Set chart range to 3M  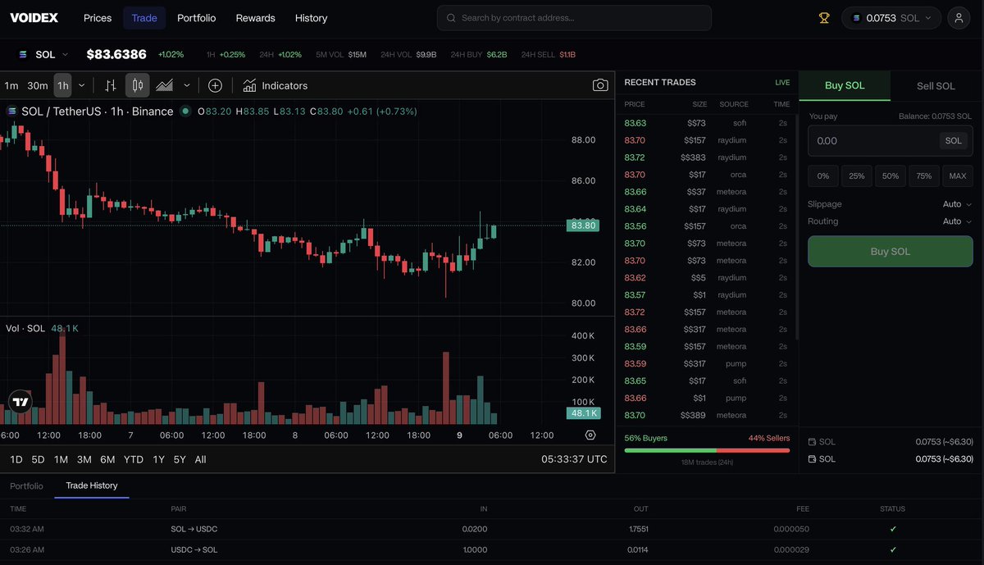pos(84,459)
